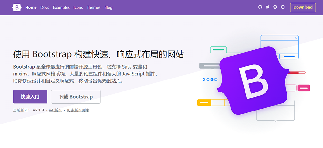Click the 当前版本 label
Viewport: 323px width, 148px height.
pyautogui.click(x=21, y=110)
